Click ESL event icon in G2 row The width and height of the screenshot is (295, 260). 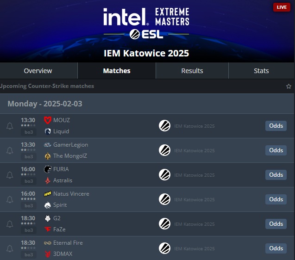(x=164, y=224)
